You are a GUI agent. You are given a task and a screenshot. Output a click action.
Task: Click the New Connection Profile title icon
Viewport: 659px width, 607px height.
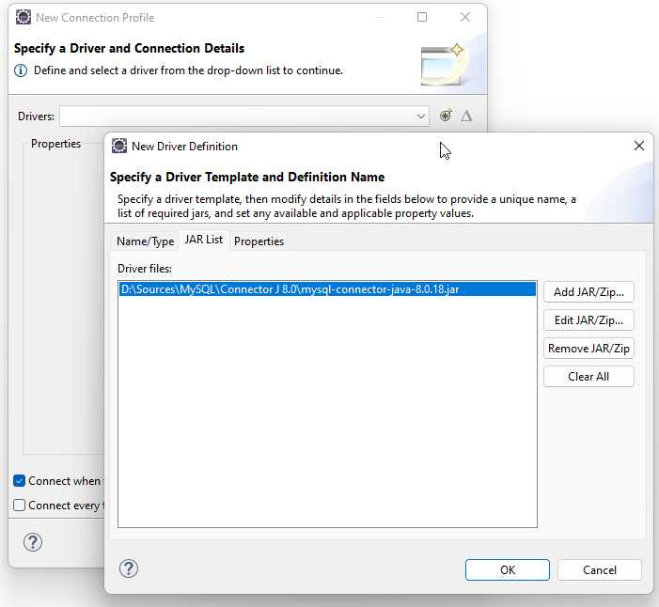pos(24,17)
